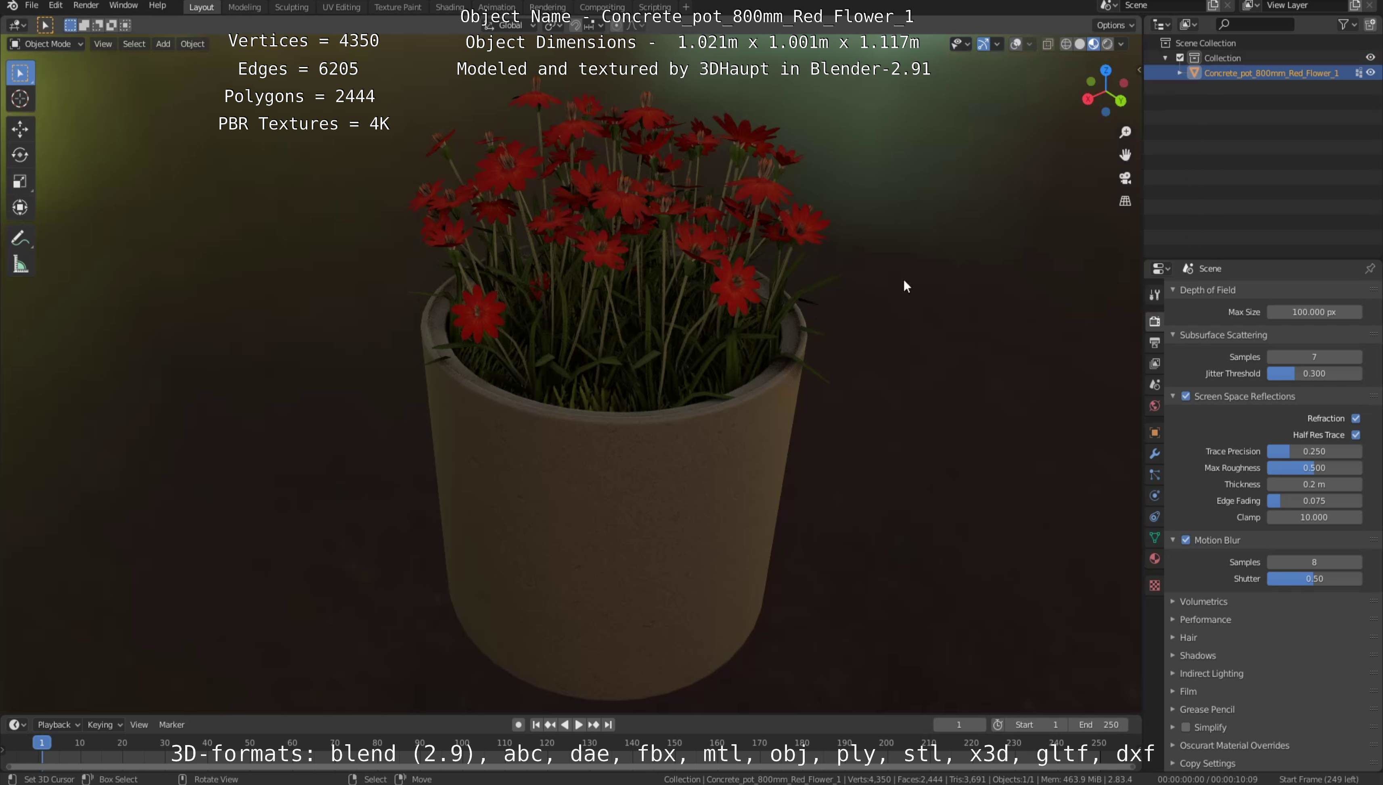Open the Edit menu
Screen dimensions: 1383x785
click(56, 5)
